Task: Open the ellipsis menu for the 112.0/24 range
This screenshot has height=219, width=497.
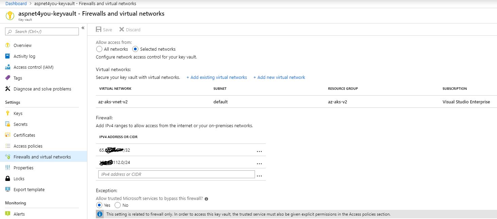Action: [259, 164]
